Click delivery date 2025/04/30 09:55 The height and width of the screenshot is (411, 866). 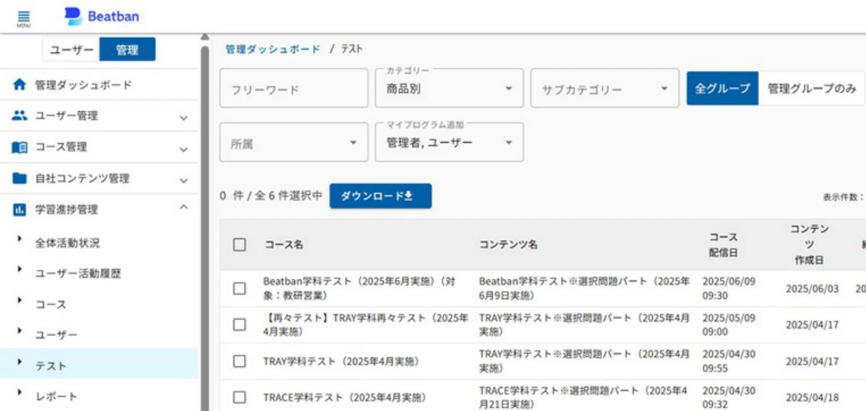[x=729, y=361]
